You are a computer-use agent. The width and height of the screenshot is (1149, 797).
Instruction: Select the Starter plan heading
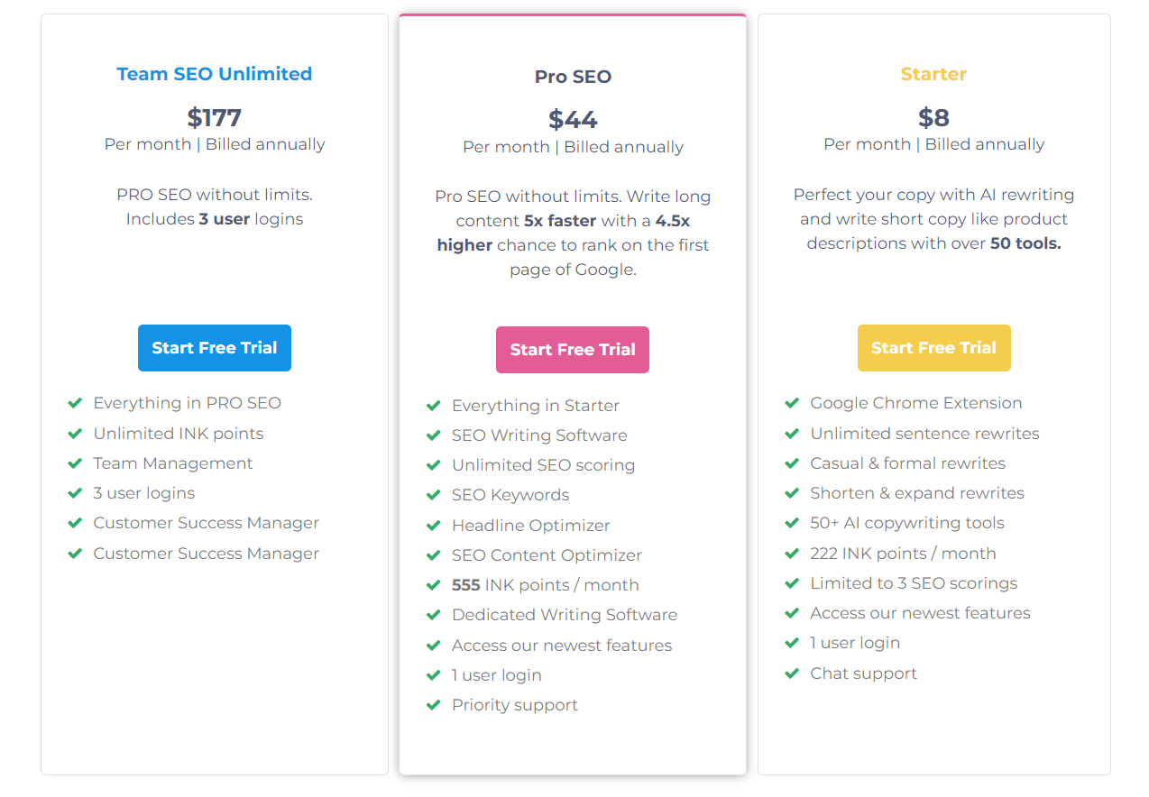point(933,74)
